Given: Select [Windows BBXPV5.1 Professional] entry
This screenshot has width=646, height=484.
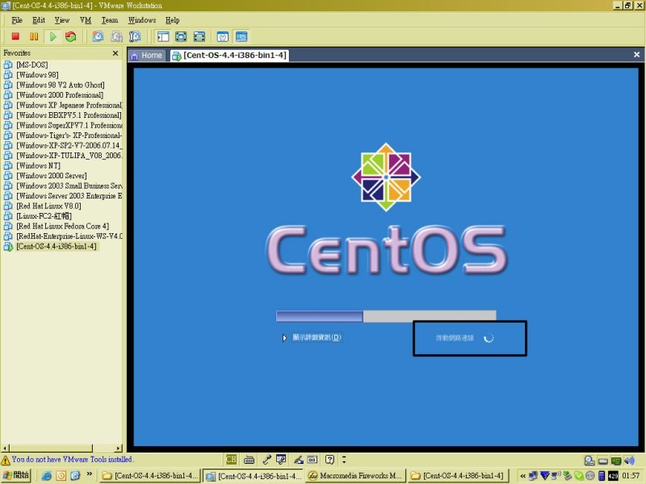Looking at the screenshot, I should (63, 115).
